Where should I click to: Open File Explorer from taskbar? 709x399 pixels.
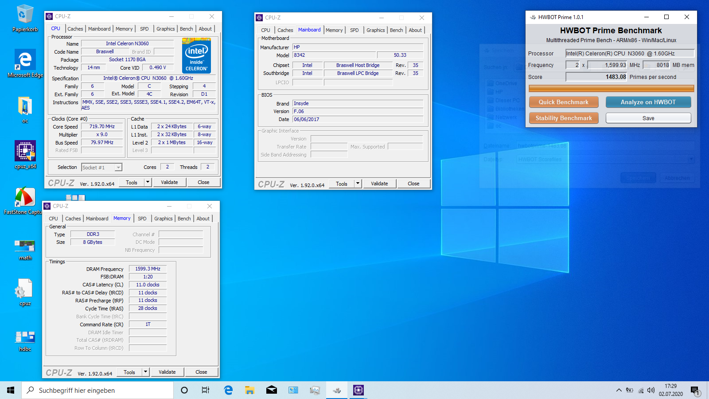click(250, 390)
